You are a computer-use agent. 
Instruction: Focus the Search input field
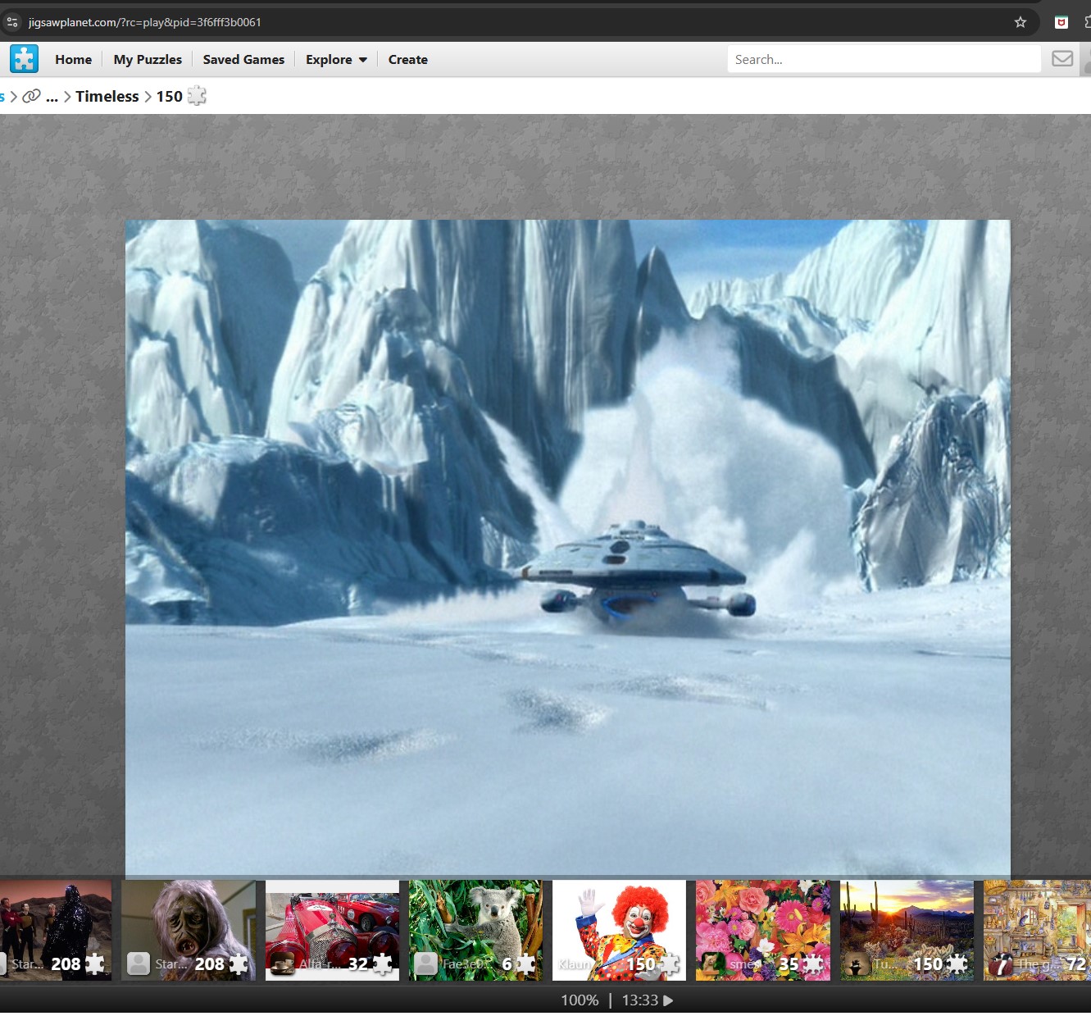[x=884, y=59]
